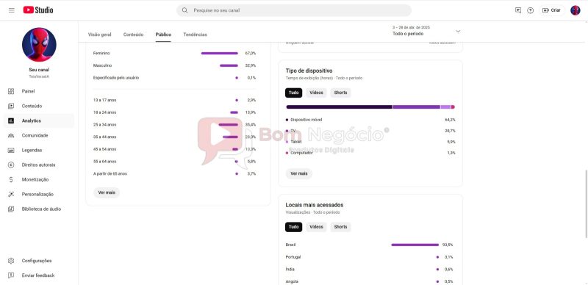Select Vídeos filter under Tipo de dispositivo
The height and width of the screenshot is (285, 588).
tap(316, 93)
